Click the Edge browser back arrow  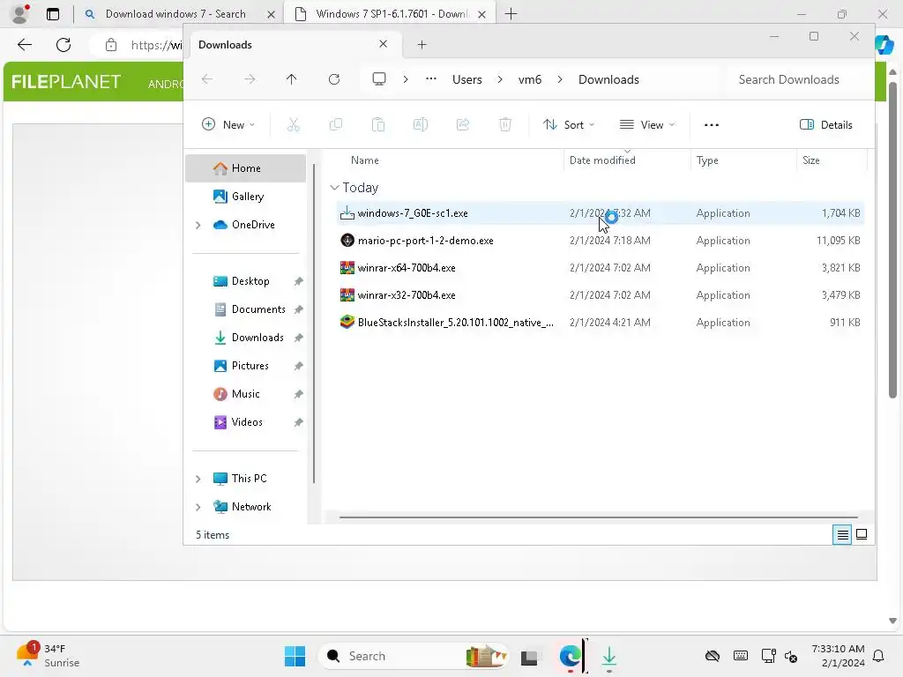25,45
